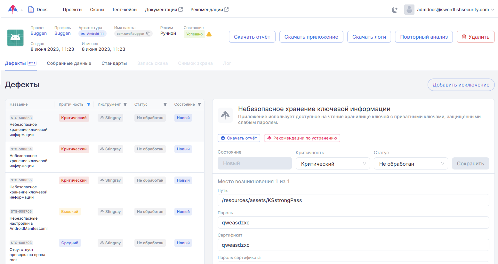Screen dimensions: 498x264
Task: Click Stingray tool tag for STG-505703
Action: click(110, 243)
